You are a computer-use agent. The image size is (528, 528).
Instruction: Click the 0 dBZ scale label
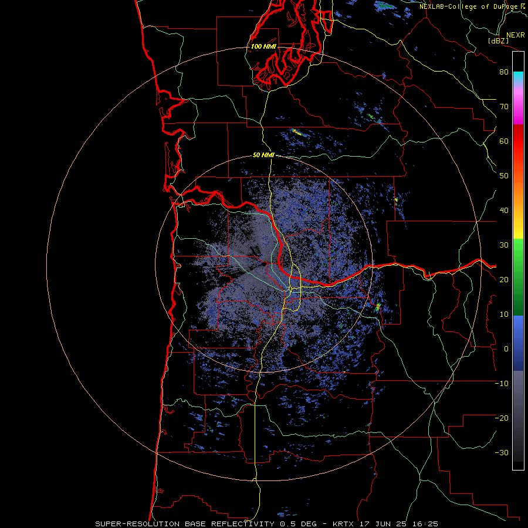click(x=506, y=349)
